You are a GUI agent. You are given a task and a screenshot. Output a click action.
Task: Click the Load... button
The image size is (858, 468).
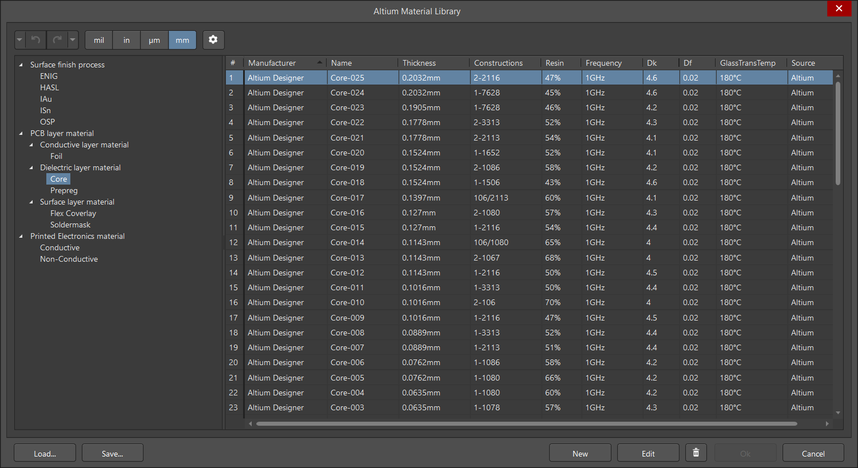coord(45,453)
